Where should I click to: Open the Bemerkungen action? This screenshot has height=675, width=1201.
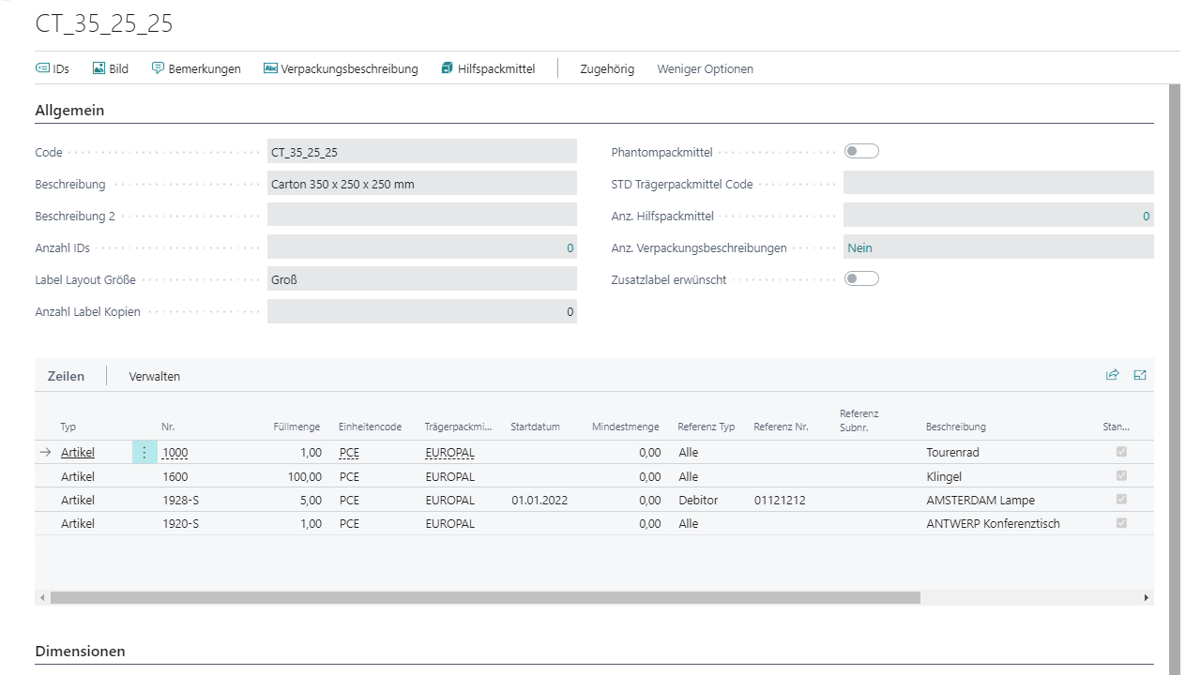205,68
